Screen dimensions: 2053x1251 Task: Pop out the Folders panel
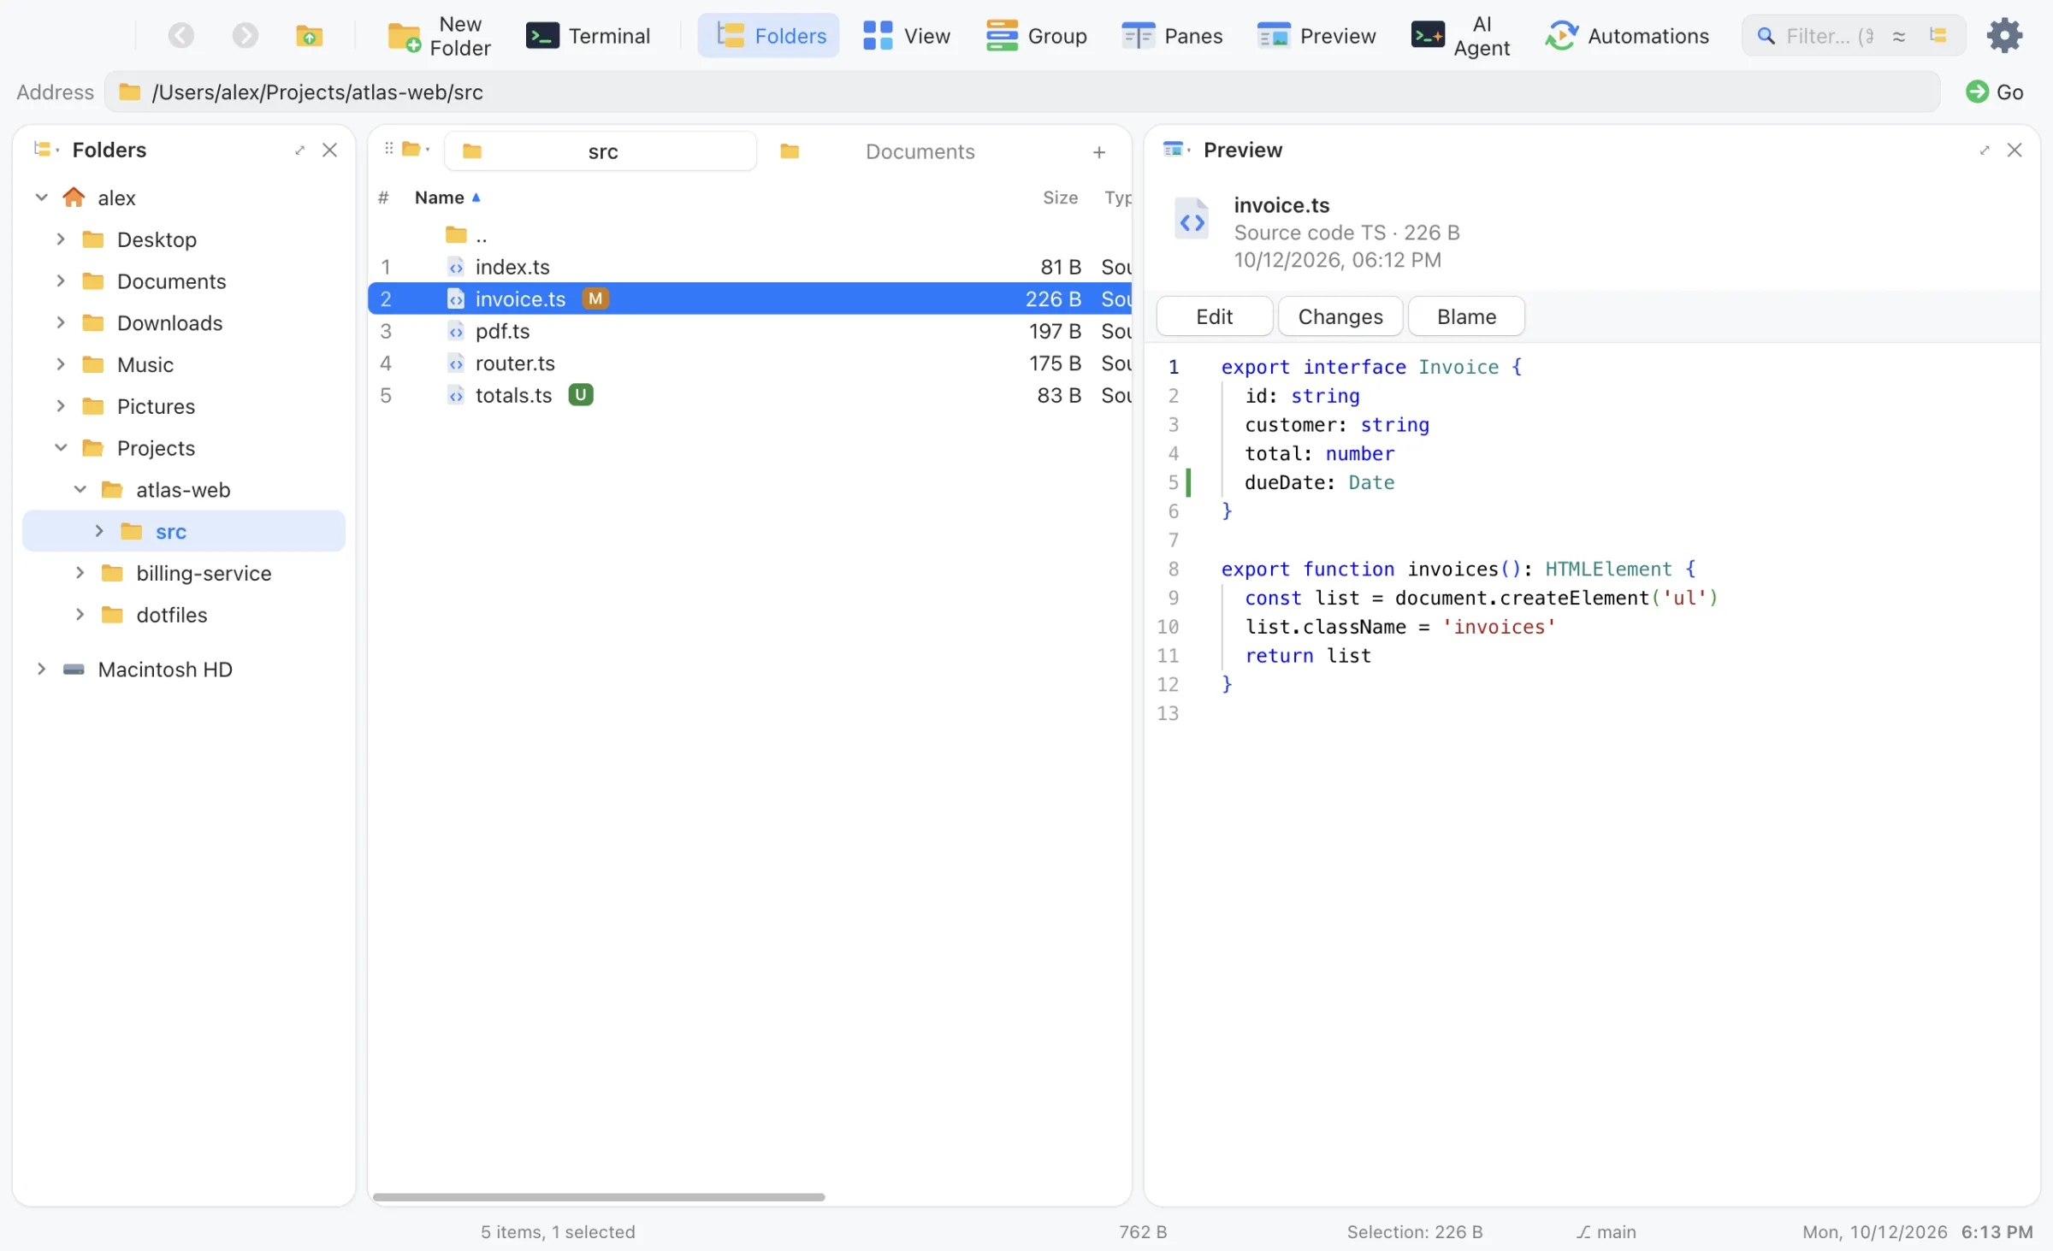(299, 150)
